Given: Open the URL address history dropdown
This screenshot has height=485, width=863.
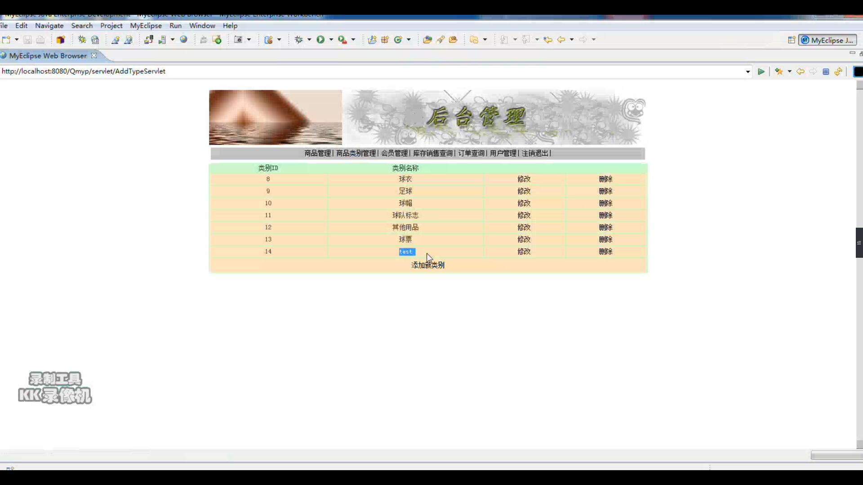Looking at the screenshot, I should [x=748, y=71].
